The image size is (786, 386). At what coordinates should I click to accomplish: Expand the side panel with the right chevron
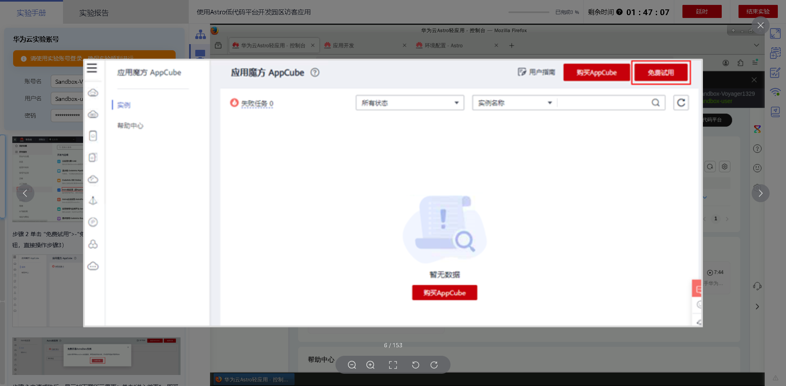click(757, 307)
